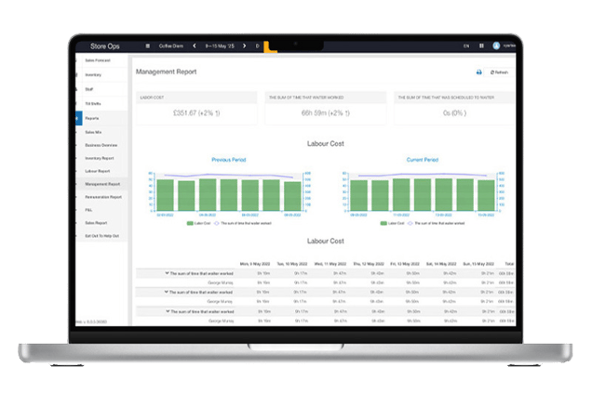Select Inventory Report in the sidebar

(x=100, y=158)
